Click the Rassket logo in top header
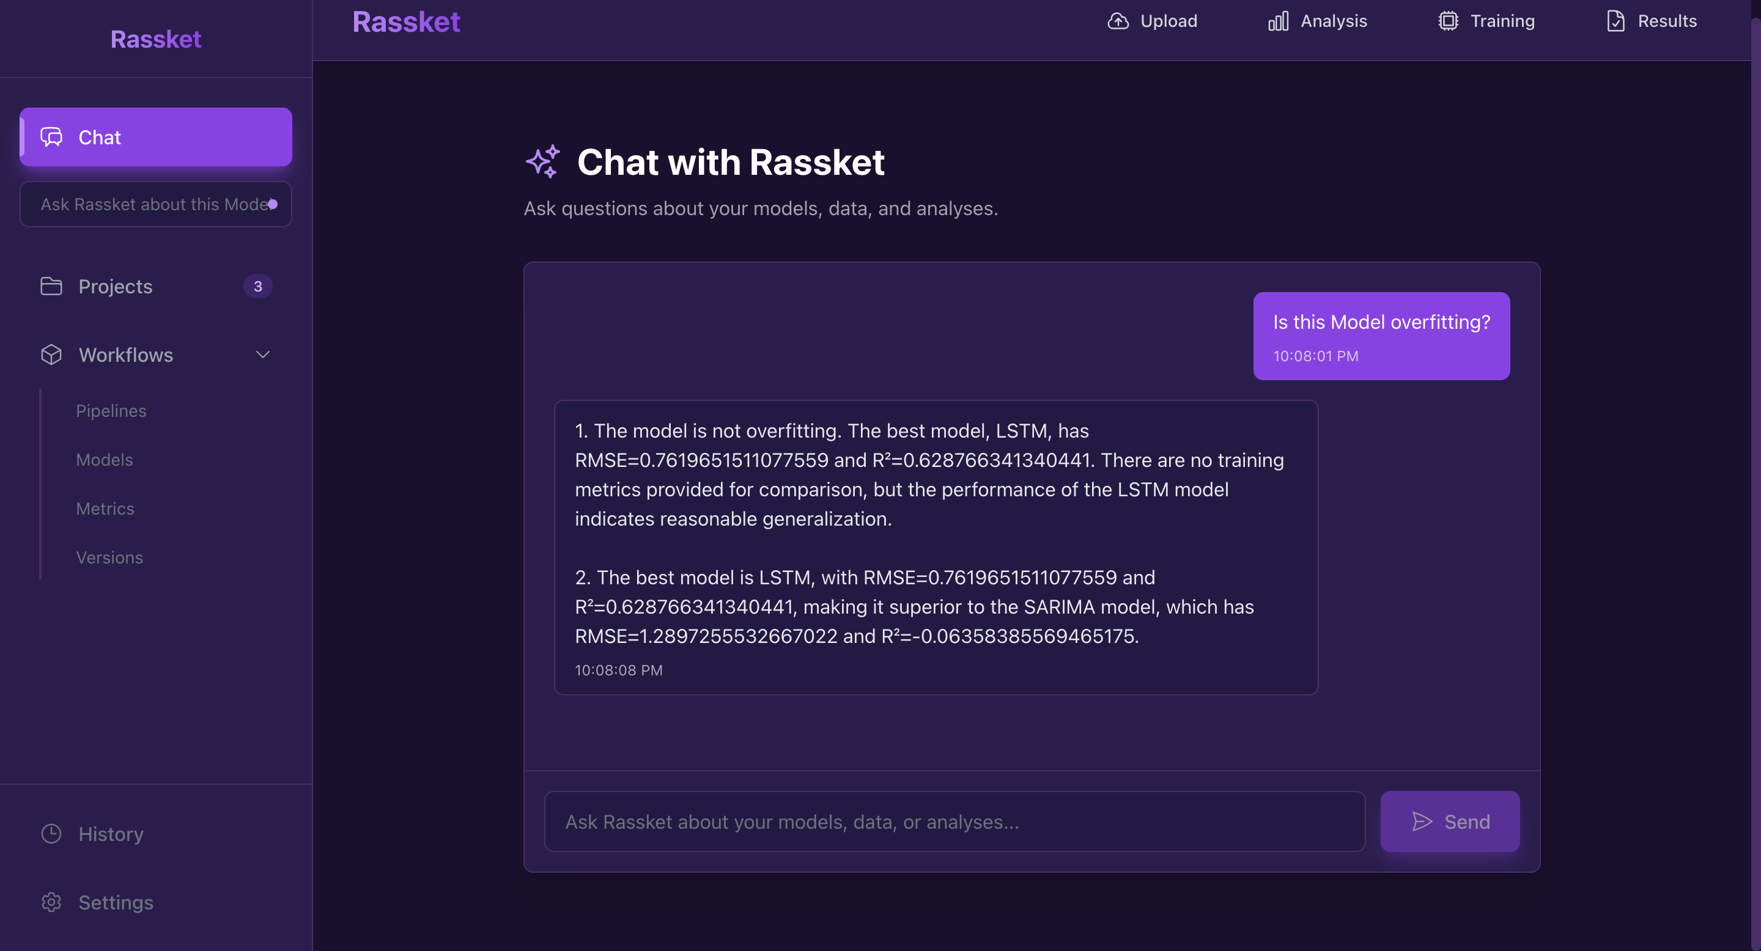 406,22
